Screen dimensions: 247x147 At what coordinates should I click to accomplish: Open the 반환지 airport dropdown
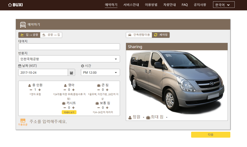(69, 59)
